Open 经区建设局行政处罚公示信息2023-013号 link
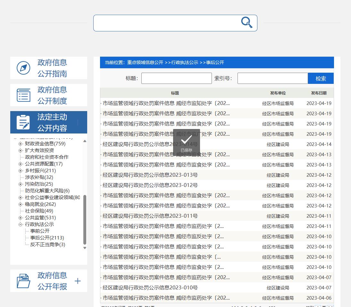 [150, 175]
